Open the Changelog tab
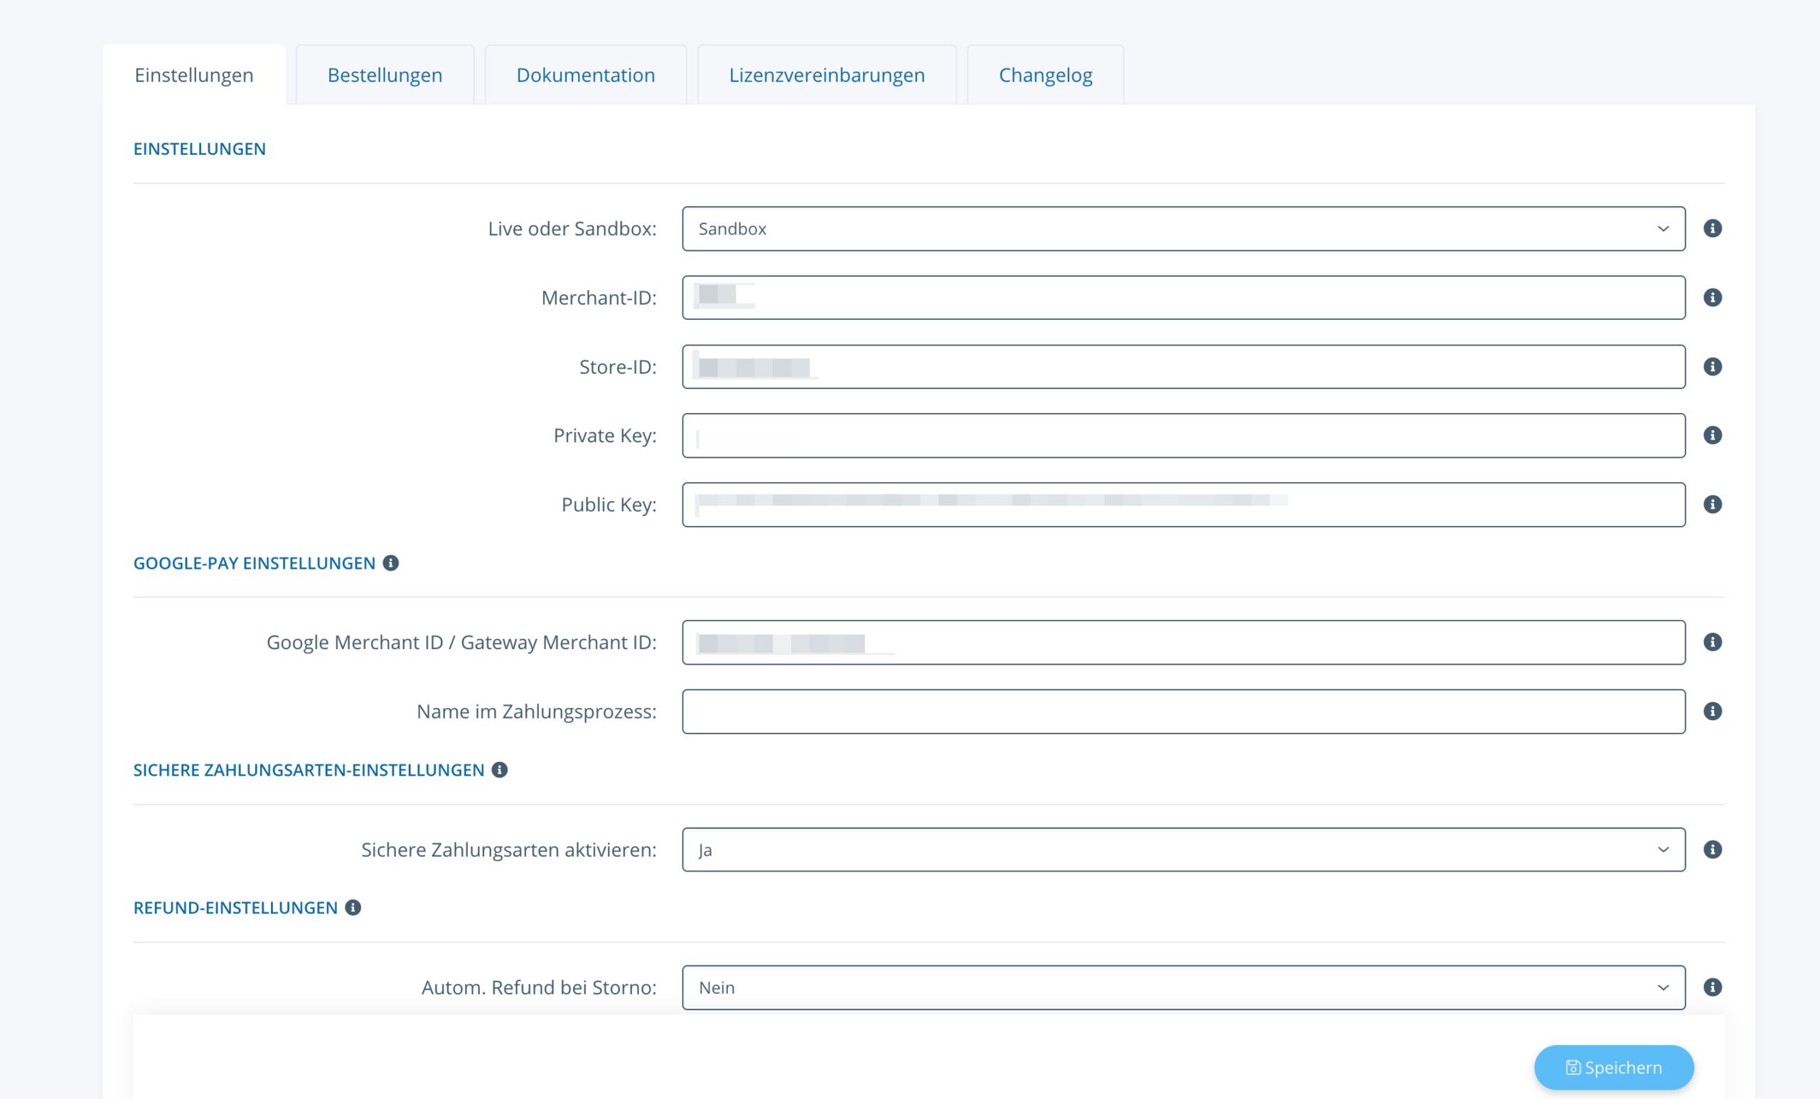The width and height of the screenshot is (1820, 1099). click(1044, 75)
